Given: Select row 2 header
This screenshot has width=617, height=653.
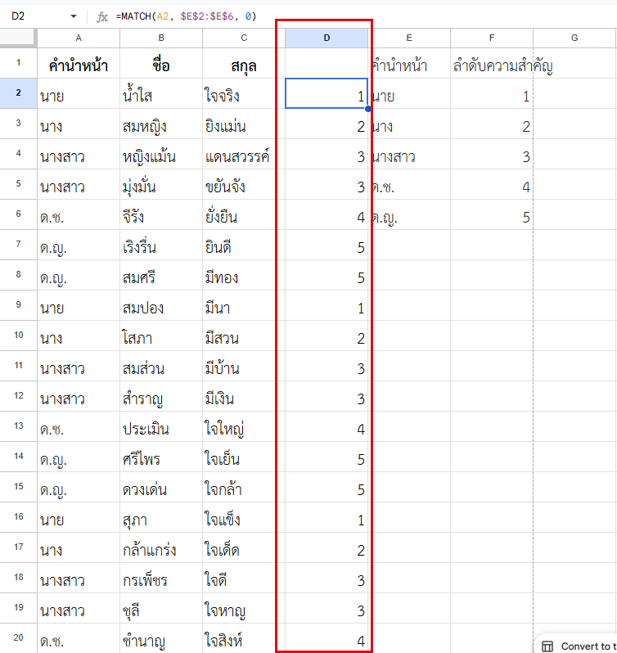Looking at the screenshot, I should tap(18, 93).
